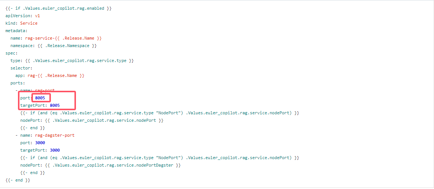
Task: Click the Release.Namespace template expression
Action: click(x=67, y=46)
